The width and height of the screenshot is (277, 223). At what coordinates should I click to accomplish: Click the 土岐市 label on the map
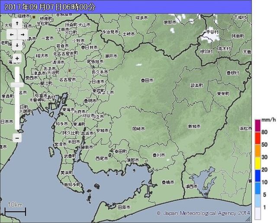pyautogui.click(x=129, y=34)
